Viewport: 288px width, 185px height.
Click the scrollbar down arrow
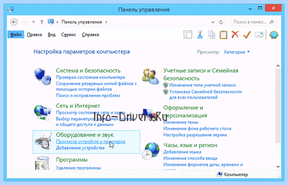tap(278, 167)
